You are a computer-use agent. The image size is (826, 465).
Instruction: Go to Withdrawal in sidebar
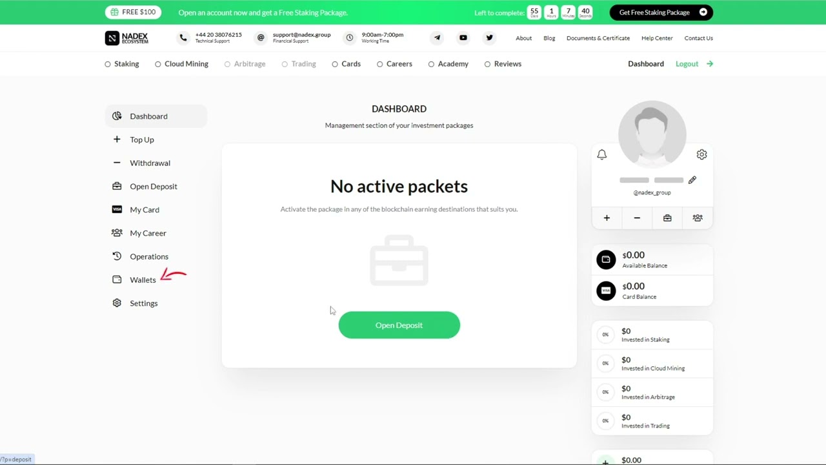pos(150,163)
